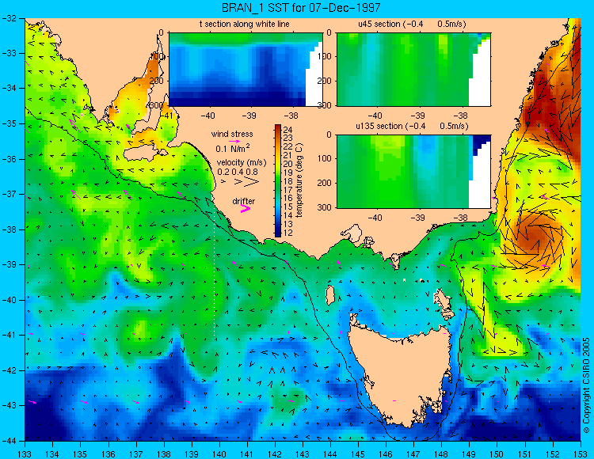Select the '0.1 N/m2' wind stress value
The image size is (594, 459).
click(x=233, y=148)
